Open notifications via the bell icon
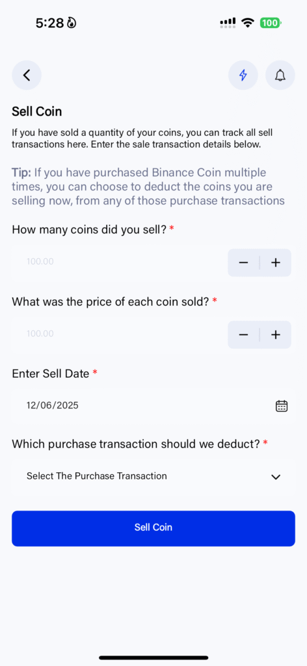Viewport: 307px width, 666px height. click(280, 75)
